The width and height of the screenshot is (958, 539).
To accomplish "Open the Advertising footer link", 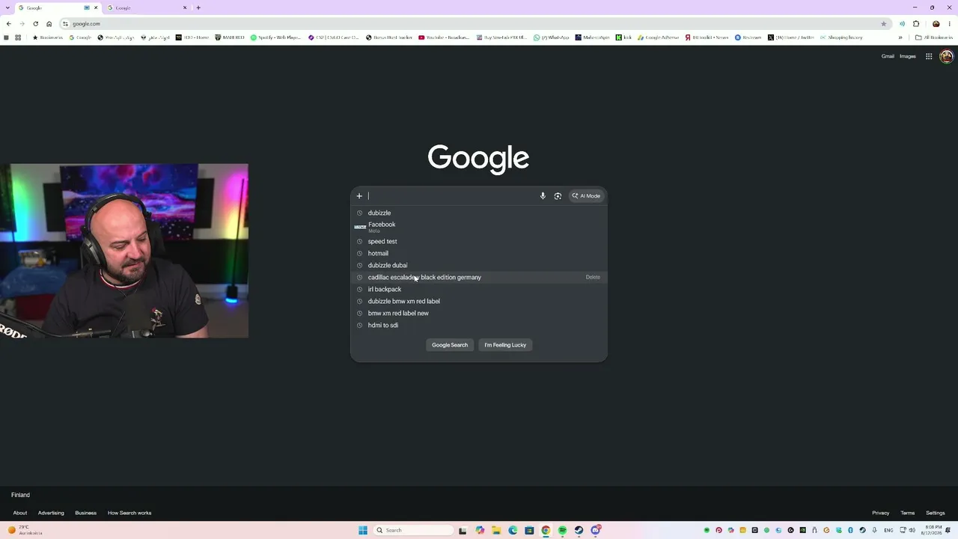I will 51,513.
